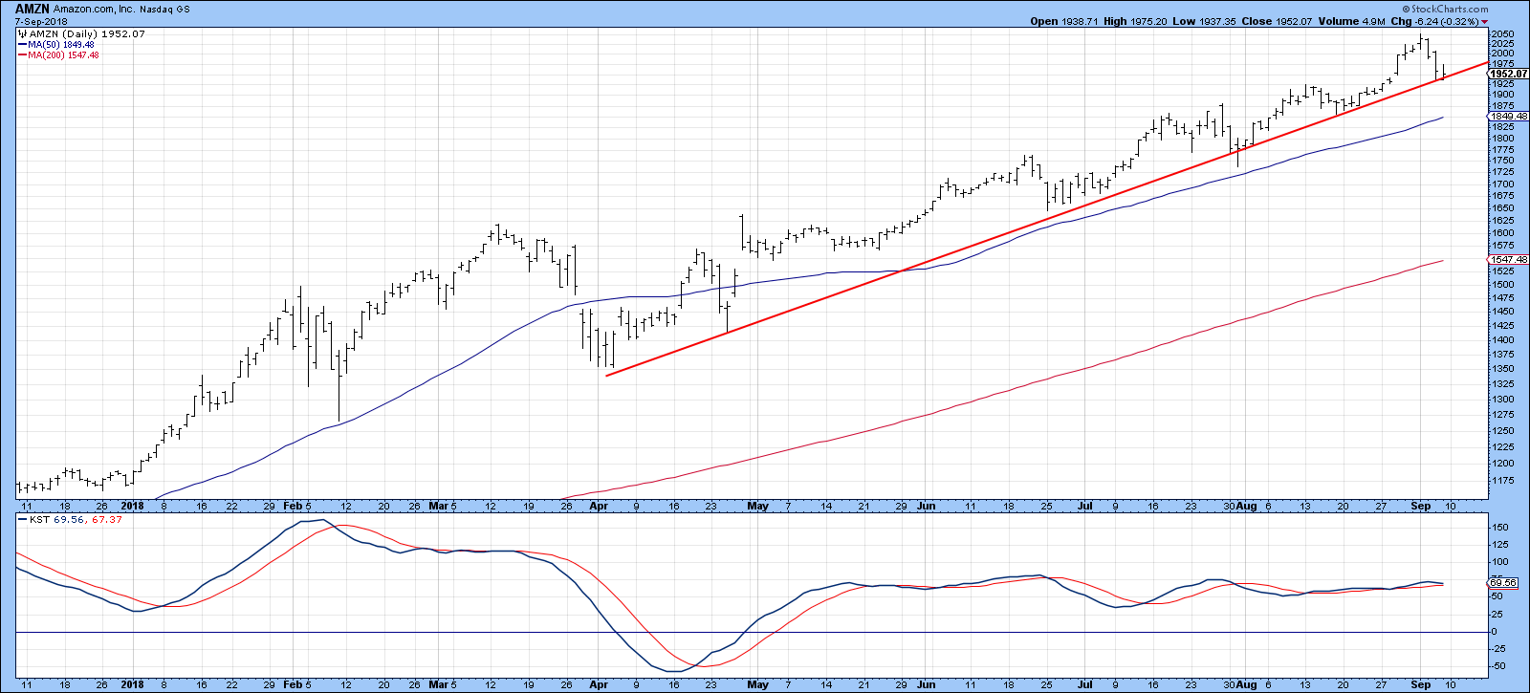1530x693 pixels.
Task: Click the 2050 price axis label
Action: click(1502, 33)
